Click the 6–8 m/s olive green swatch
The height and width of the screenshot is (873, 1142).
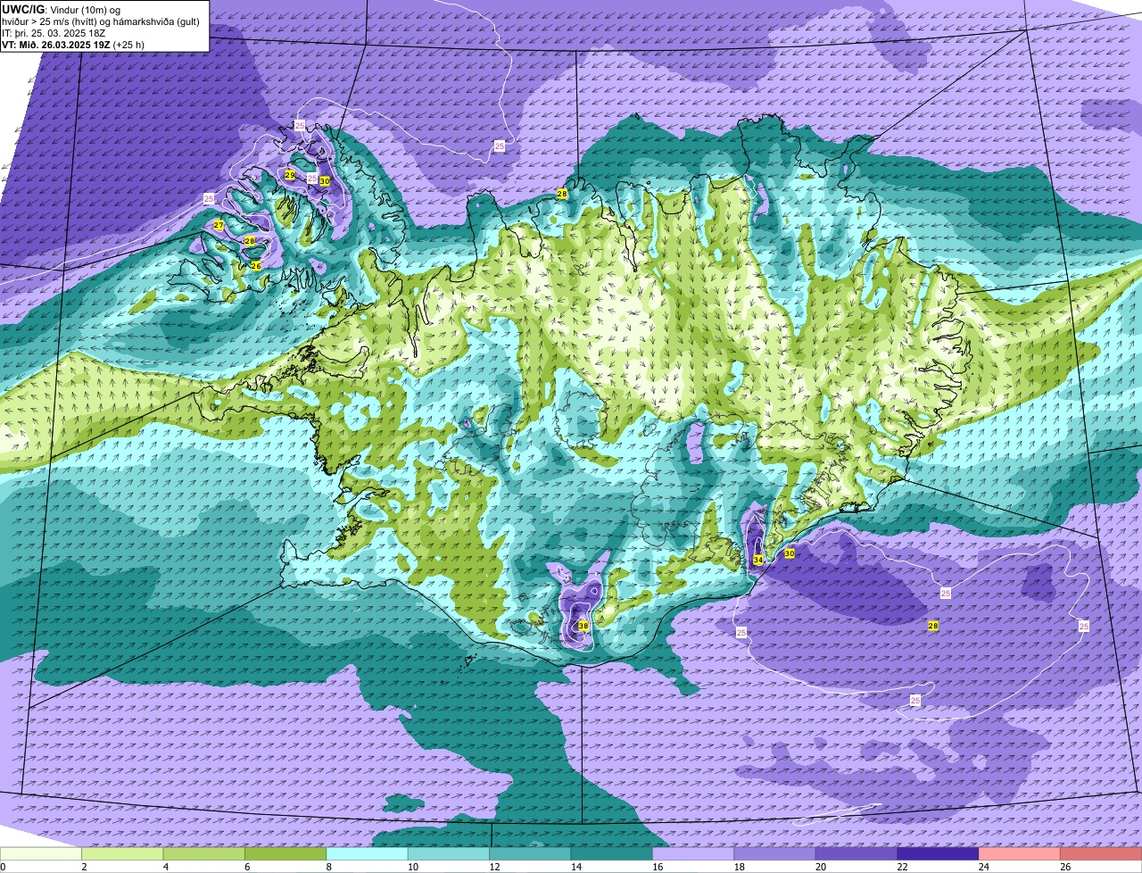(285, 853)
